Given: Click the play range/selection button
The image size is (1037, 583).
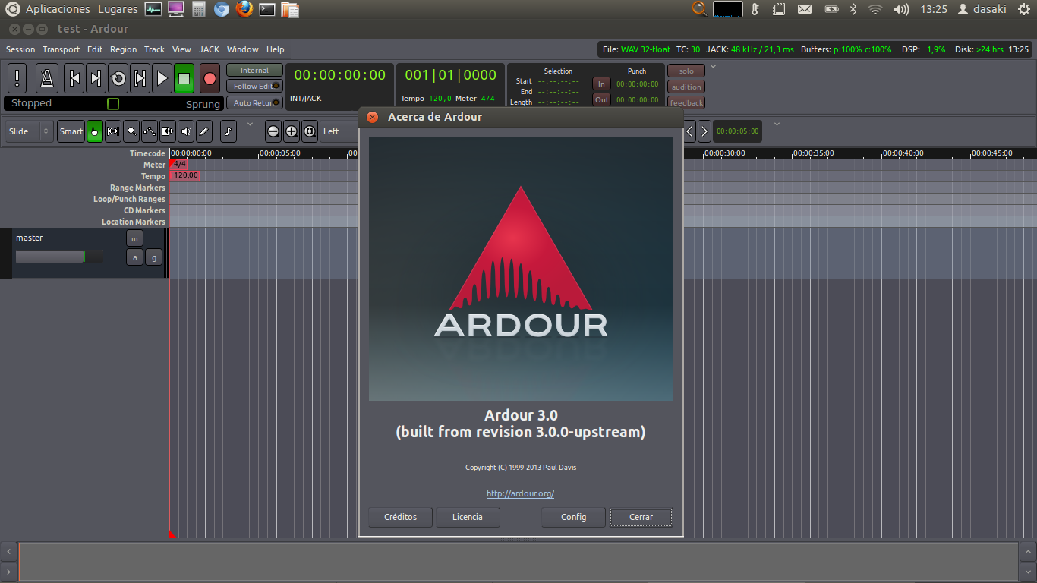Looking at the screenshot, I should click(140, 78).
